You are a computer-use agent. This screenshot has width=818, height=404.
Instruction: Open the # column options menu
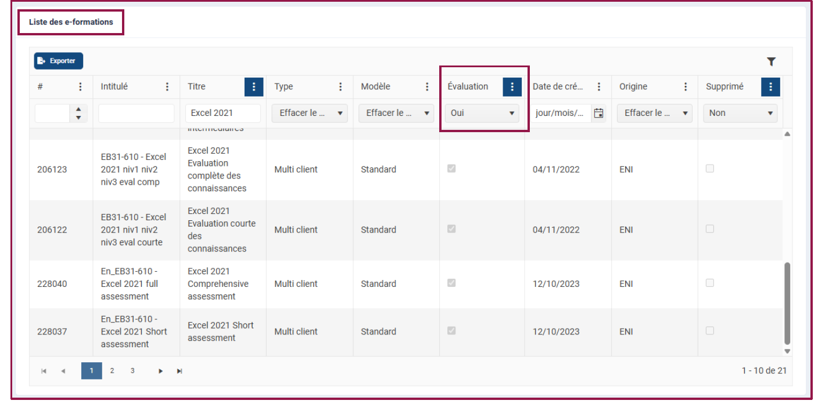tap(80, 87)
